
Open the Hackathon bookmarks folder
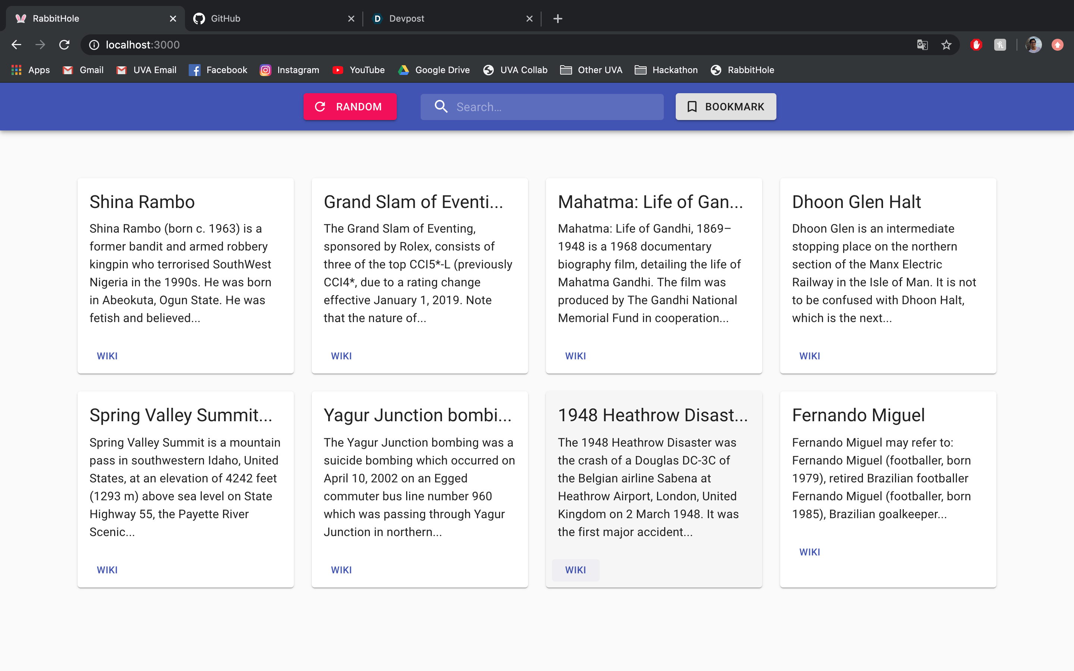tap(666, 70)
